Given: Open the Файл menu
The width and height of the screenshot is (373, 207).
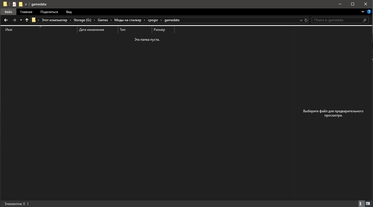Looking at the screenshot, I should [x=8, y=12].
